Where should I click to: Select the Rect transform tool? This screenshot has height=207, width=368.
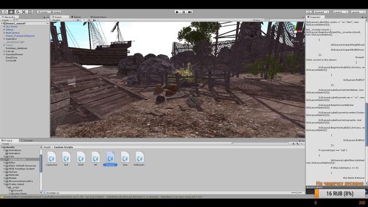30,12
